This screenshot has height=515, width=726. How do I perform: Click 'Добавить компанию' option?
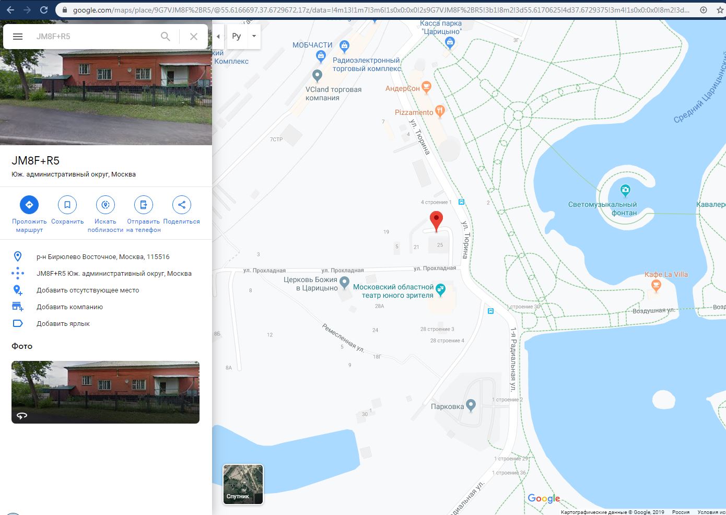coord(69,307)
